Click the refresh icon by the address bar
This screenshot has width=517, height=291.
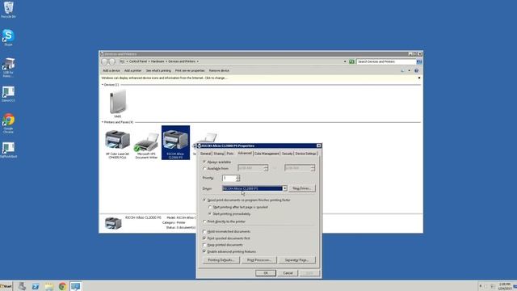click(352, 61)
